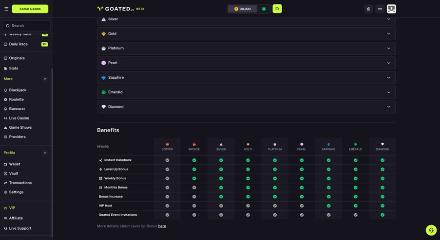Viewport: 440px width, 240px height.
Task: Click the live support headset bubble
Action: point(431,230)
